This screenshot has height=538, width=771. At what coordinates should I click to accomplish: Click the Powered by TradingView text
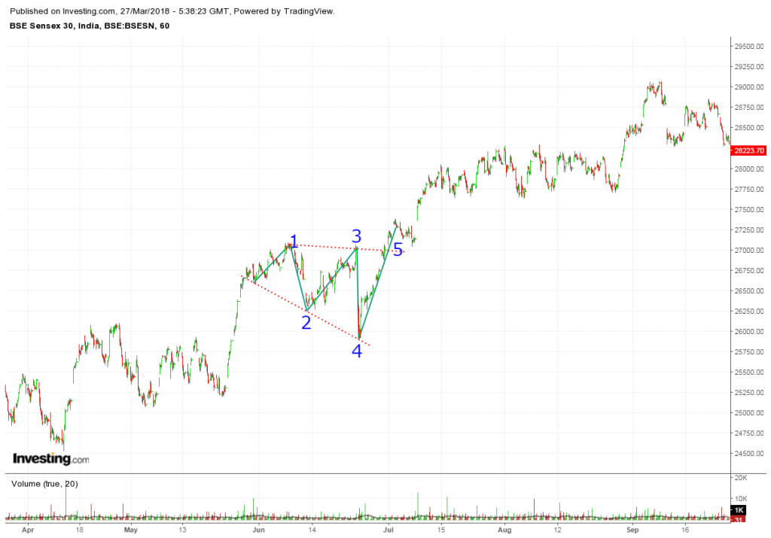(x=295, y=11)
